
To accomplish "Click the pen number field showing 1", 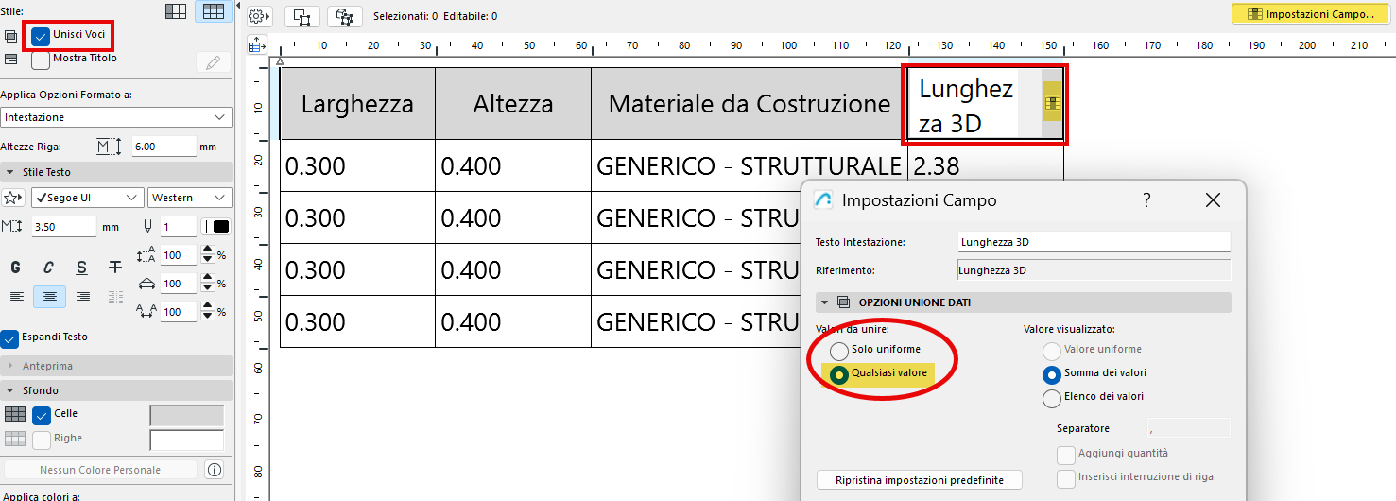I will [176, 227].
